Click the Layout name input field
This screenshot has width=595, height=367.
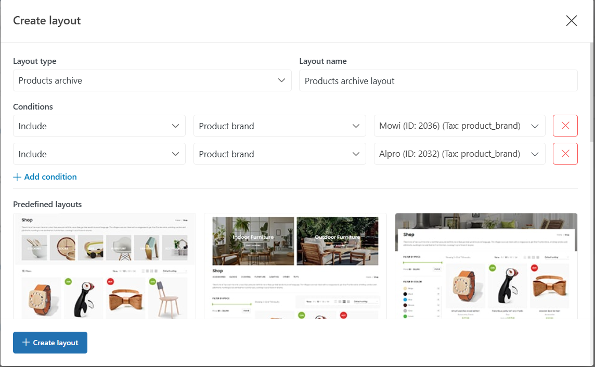(438, 80)
